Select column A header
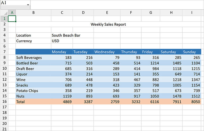Image resolution: width=204 pixels, height=131 pixels. [12, 13]
